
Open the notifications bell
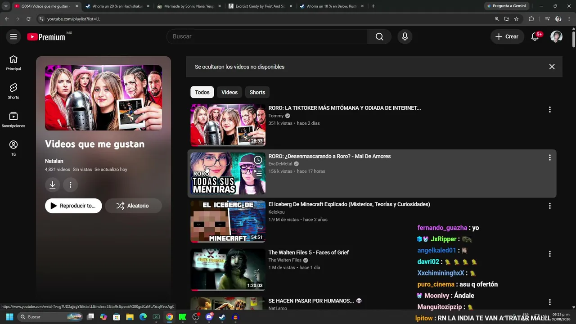[x=535, y=36]
